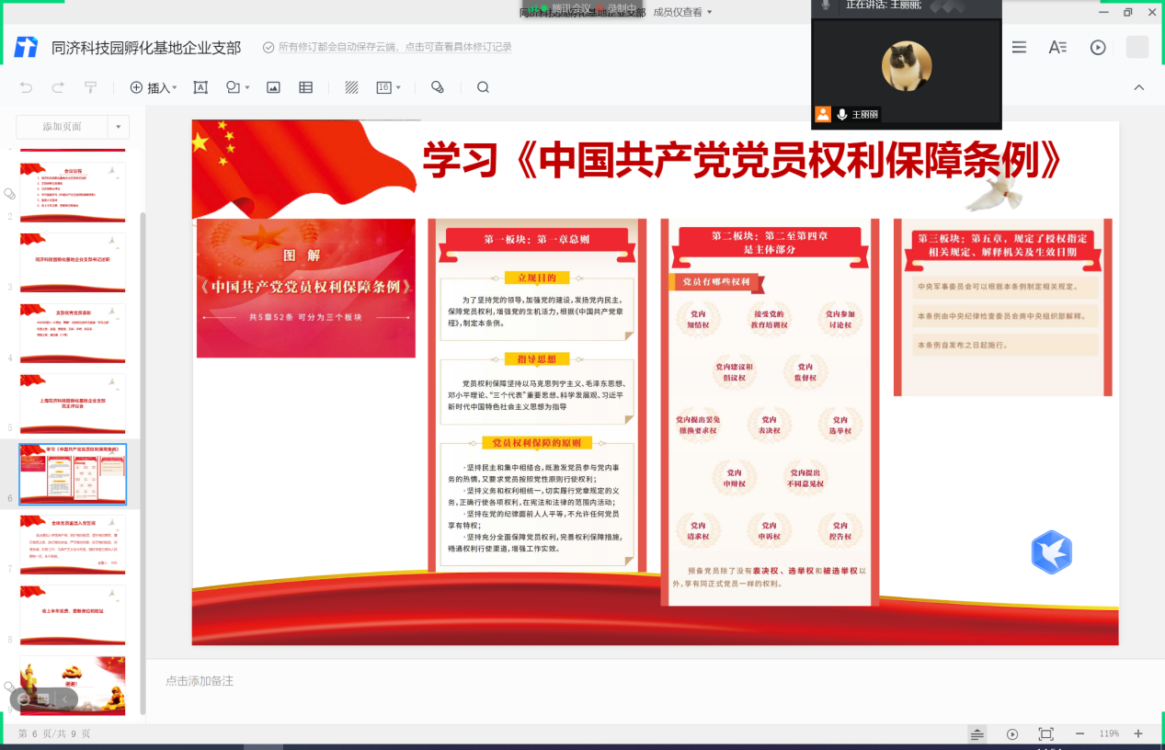The height and width of the screenshot is (750, 1165).
Task: Click the document title 同济科技园孵化基地企业支部
Action: pyautogui.click(x=146, y=47)
